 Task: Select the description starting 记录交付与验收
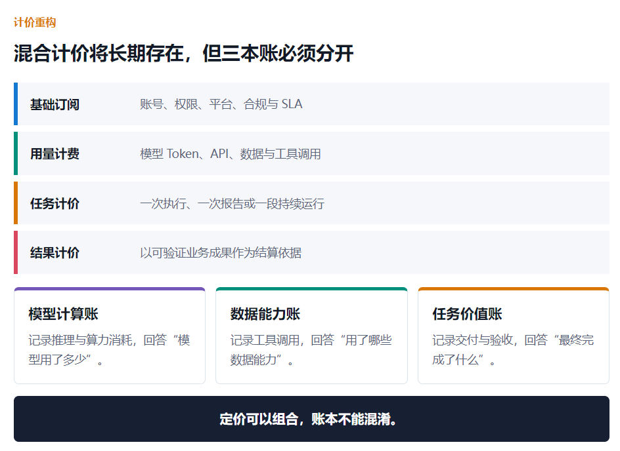coord(513,349)
